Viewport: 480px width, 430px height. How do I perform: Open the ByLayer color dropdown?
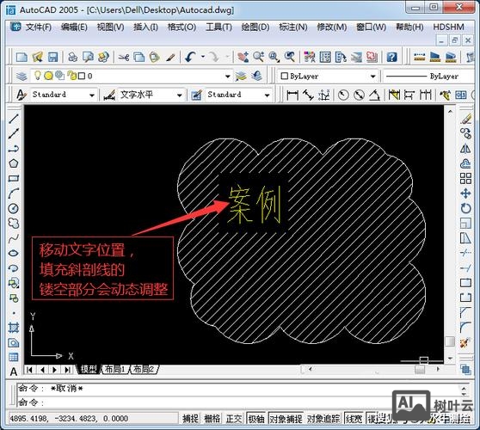coord(372,77)
